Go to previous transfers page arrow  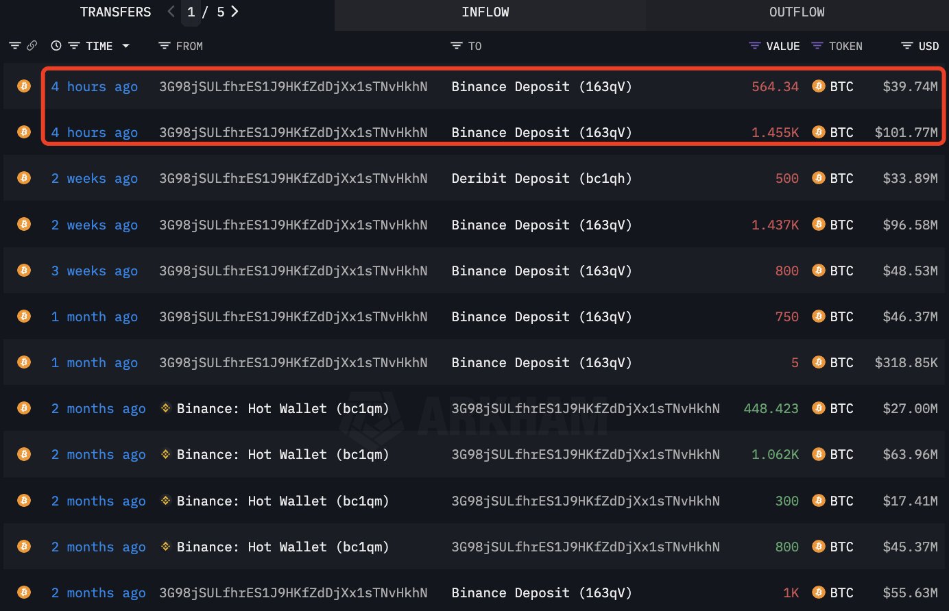coord(171,12)
